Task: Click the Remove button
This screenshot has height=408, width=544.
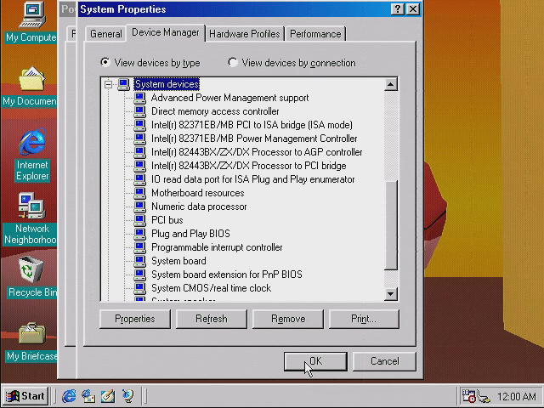Action: (x=288, y=319)
